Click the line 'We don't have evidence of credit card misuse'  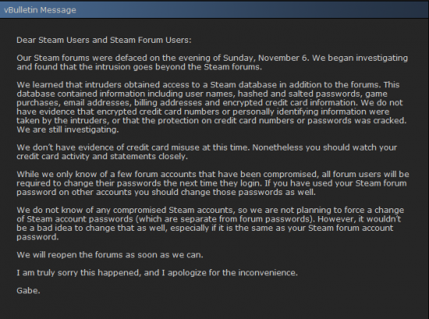(133, 147)
